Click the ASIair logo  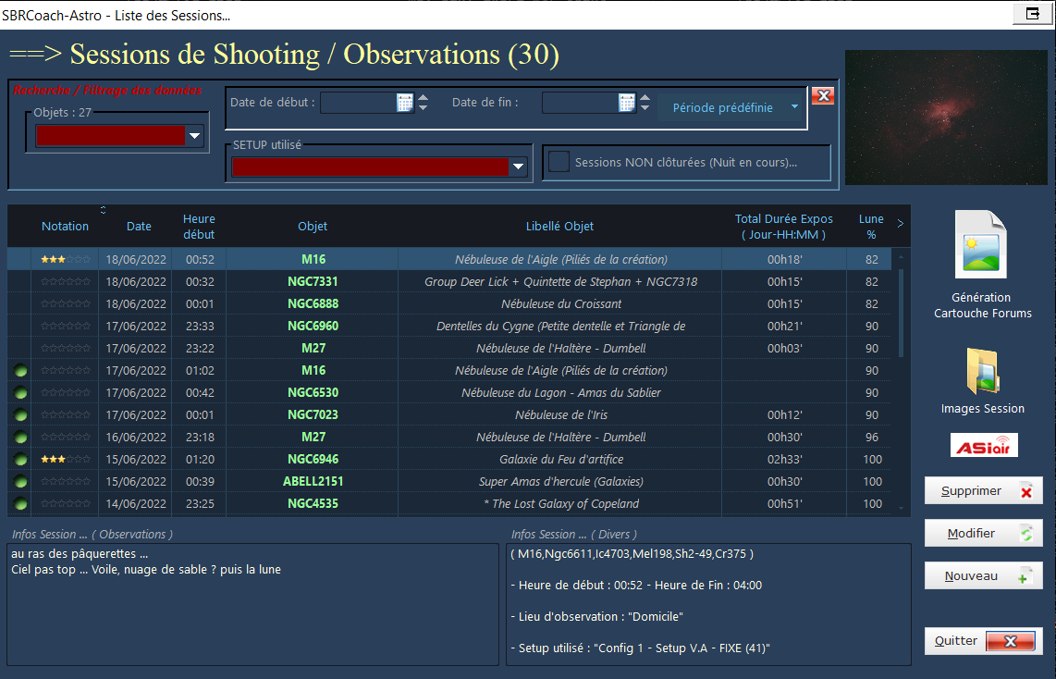click(x=983, y=445)
